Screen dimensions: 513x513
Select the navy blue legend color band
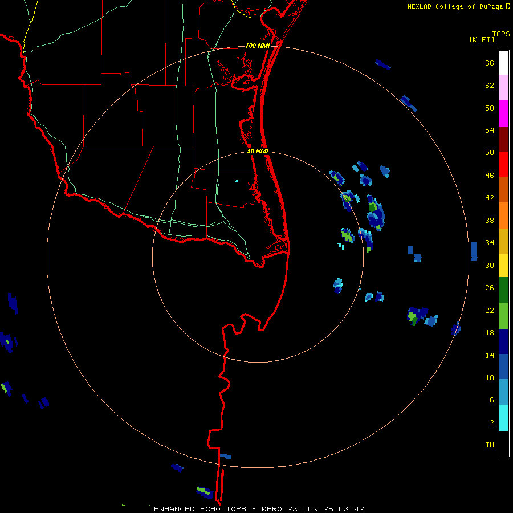(x=503, y=341)
